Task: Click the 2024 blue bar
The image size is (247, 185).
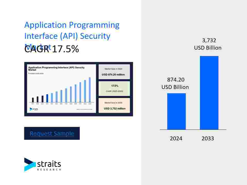Action: point(177,111)
